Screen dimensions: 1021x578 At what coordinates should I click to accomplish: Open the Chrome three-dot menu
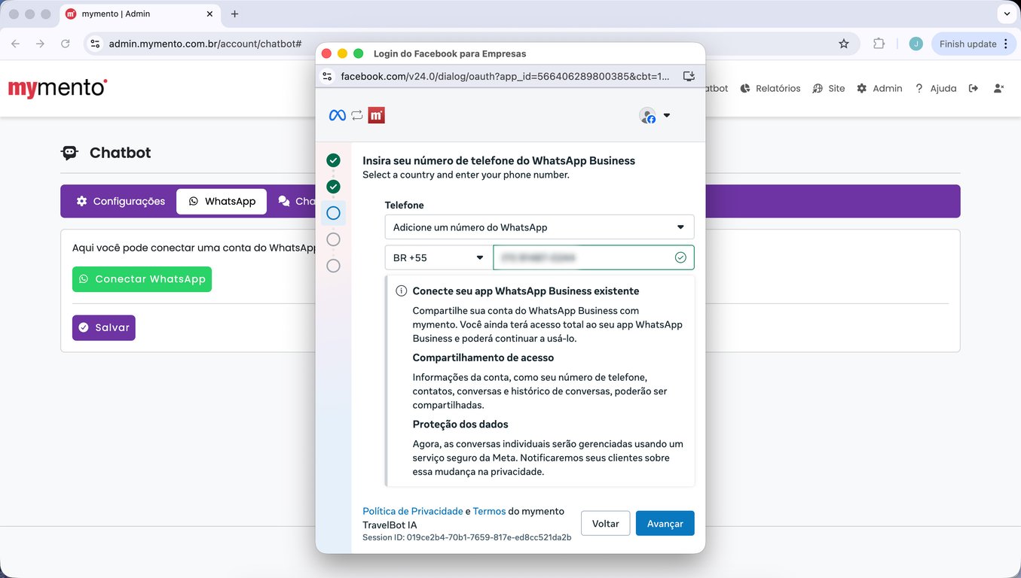point(1005,44)
